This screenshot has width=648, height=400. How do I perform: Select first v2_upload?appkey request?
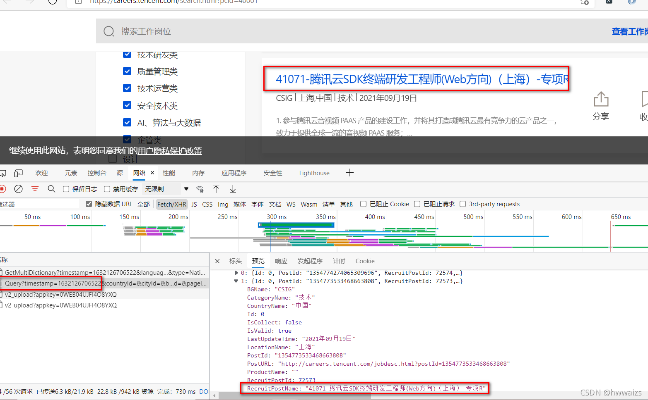tap(104, 295)
